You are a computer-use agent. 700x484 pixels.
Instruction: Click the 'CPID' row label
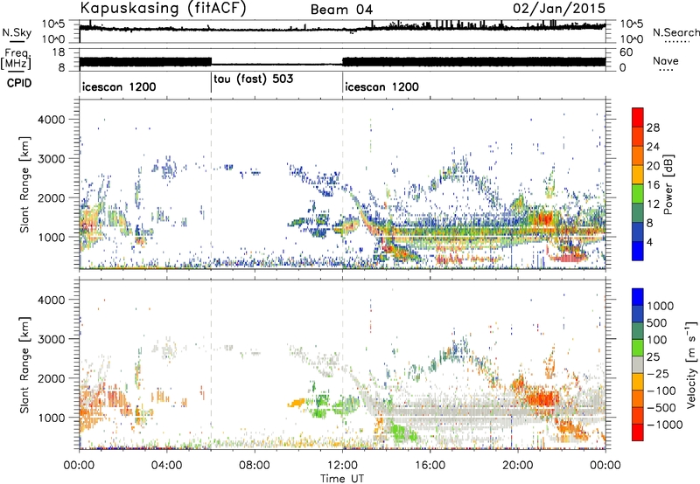(19, 83)
